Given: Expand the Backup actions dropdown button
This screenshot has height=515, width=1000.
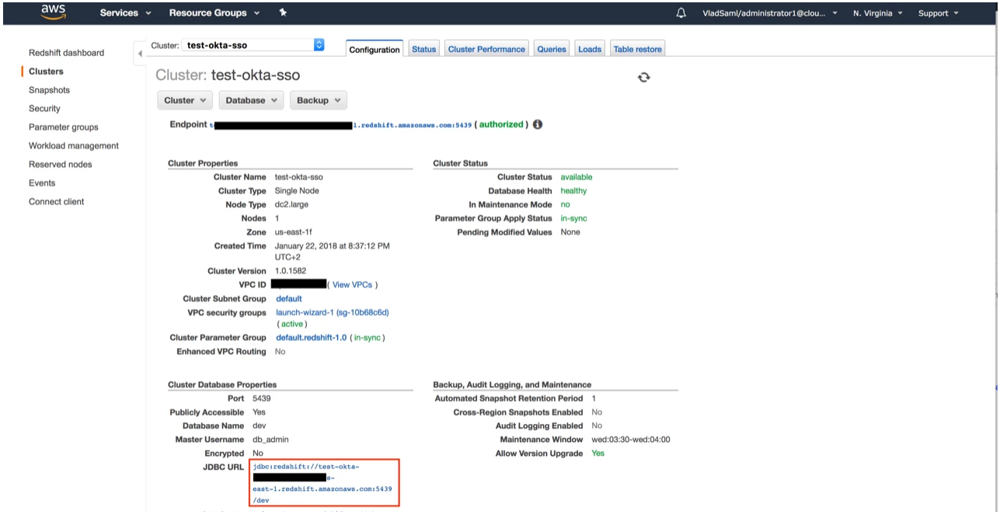Looking at the screenshot, I should [x=319, y=100].
